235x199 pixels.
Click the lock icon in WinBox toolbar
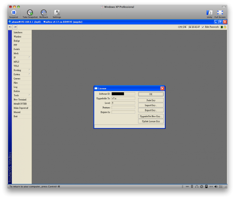[225, 27]
